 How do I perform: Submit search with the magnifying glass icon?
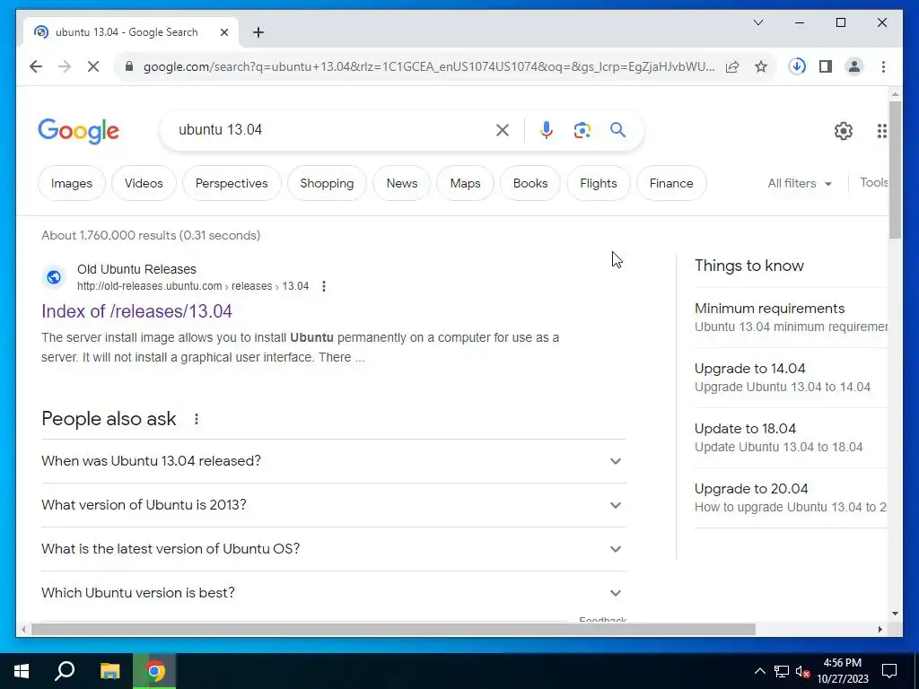(617, 130)
